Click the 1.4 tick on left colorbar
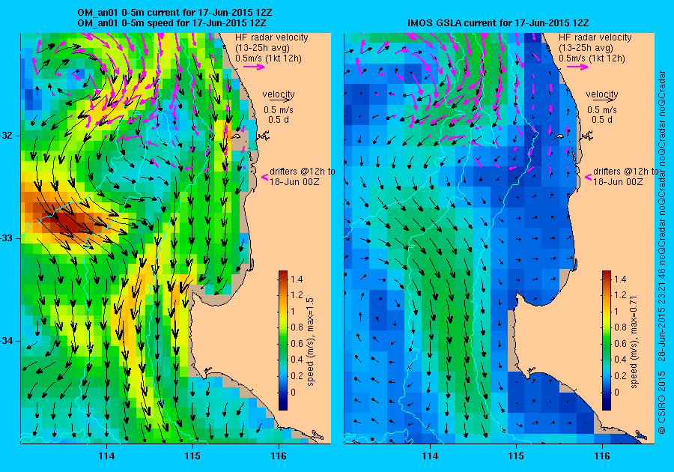Image resolution: width=674 pixels, height=472 pixels. coord(297,279)
